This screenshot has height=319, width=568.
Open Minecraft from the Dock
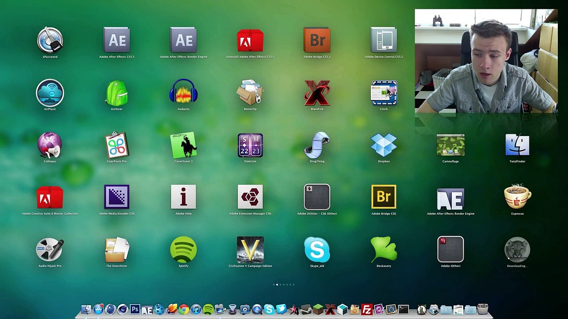(x=318, y=309)
